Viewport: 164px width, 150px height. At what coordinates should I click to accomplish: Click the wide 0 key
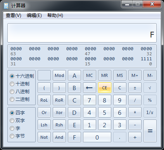click(x=97, y=137)
